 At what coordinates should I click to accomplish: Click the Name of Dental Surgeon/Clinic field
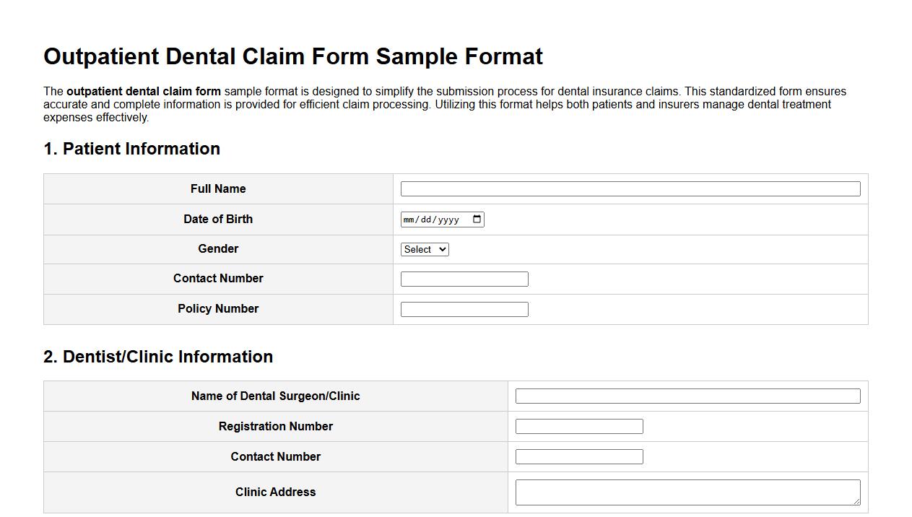(687, 396)
